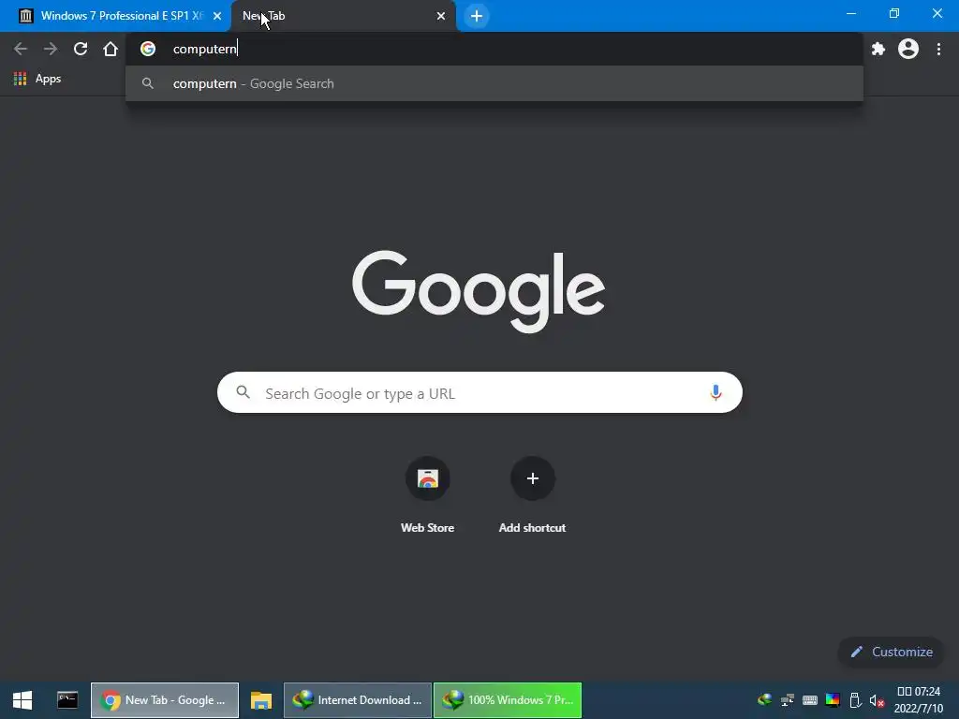
Task: Click the 'Add shortcut' label text
Action: [x=532, y=528]
